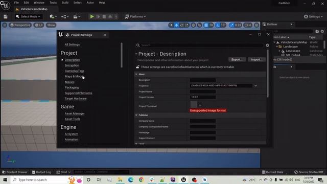Open the Content Drawer
The image size is (327, 184).
coord(15,172)
